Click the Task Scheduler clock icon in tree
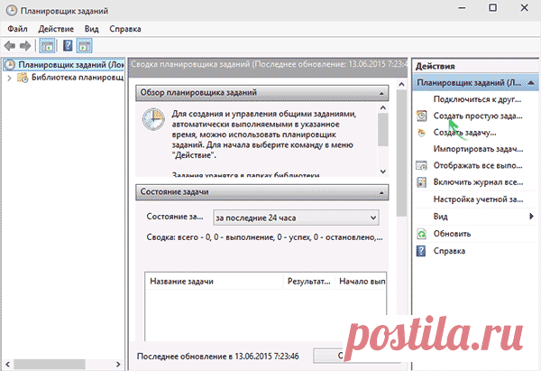 pyautogui.click(x=9, y=65)
